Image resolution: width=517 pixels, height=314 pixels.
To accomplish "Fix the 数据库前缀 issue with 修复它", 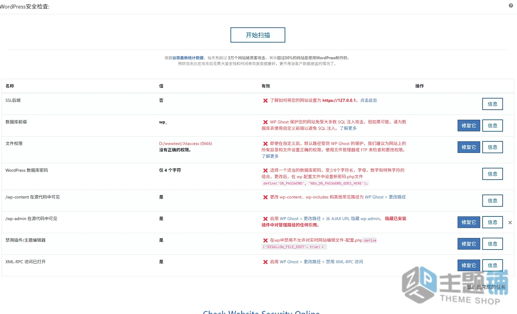I will pyautogui.click(x=469, y=126).
